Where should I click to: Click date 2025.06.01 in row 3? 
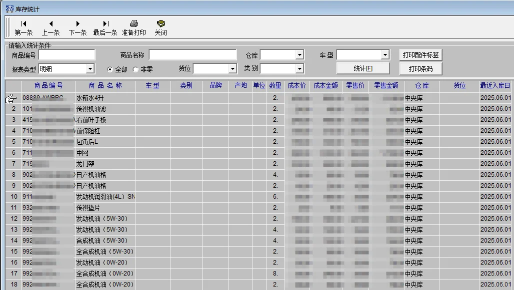tap(495, 120)
